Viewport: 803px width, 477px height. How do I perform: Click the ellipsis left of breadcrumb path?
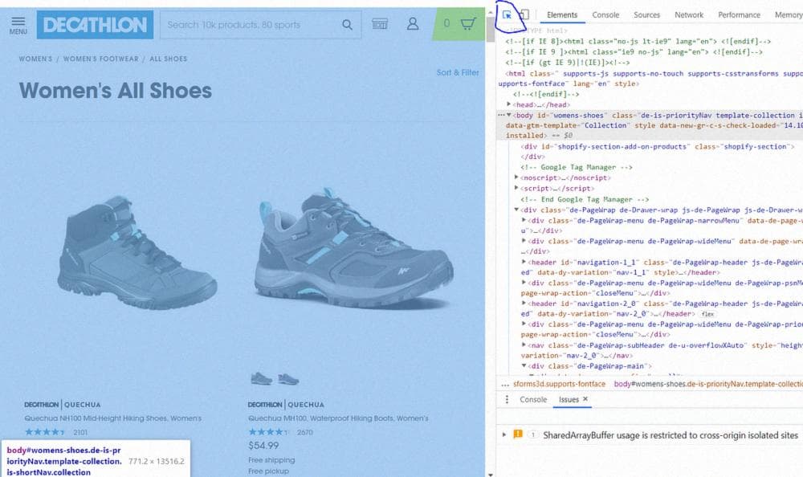[x=505, y=384]
